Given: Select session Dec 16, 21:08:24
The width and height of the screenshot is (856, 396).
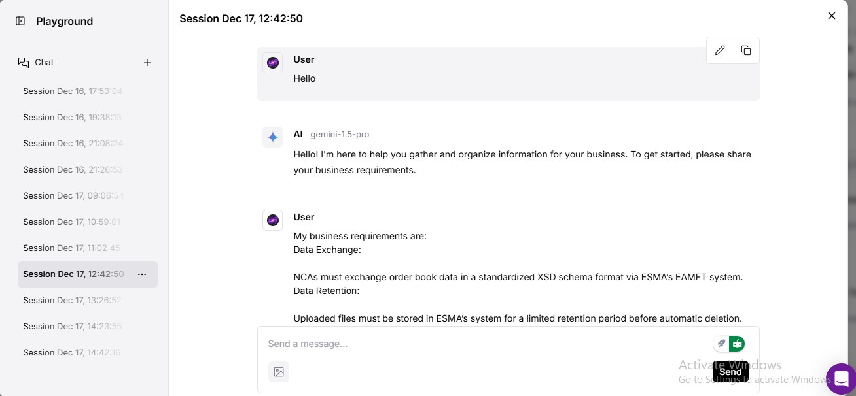Looking at the screenshot, I should tap(73, 144).
